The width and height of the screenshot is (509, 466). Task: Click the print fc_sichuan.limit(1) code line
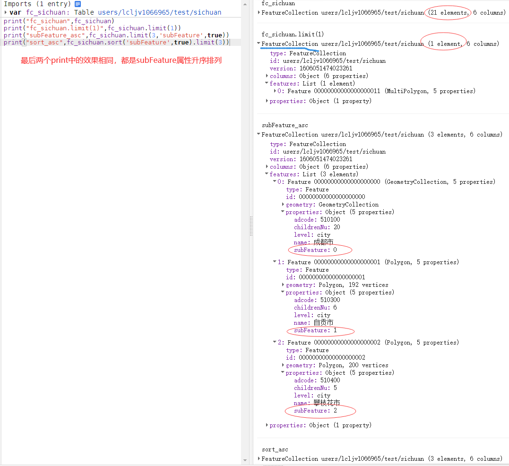92,28
